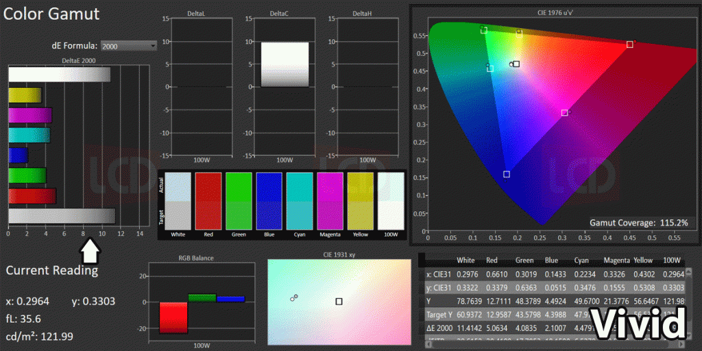Select the 'y: CIE31' row label

point(438,288)
